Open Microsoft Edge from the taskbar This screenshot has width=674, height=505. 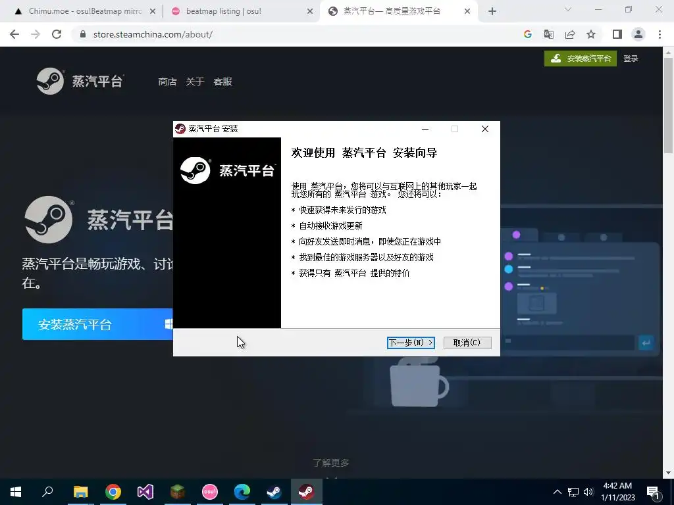[x=242, y=492]
